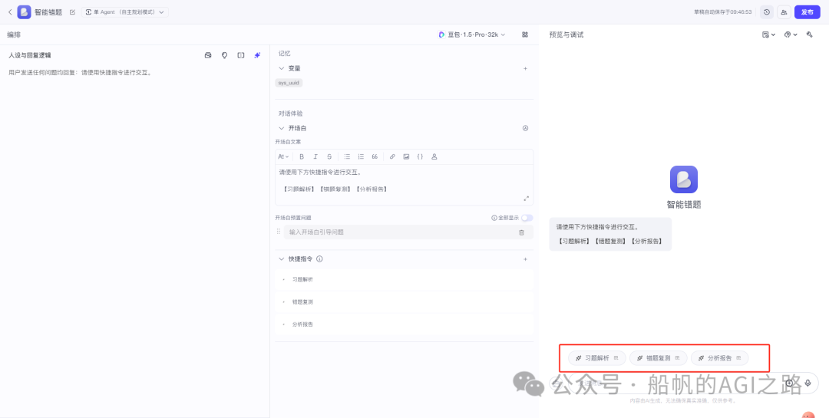Click the compare prompt panel icon
Viewport: 829px width, 418px height.
click(240, 55)
